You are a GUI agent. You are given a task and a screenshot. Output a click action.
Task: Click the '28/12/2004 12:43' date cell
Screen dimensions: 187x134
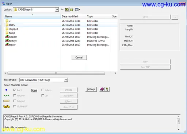coord(71,41)
